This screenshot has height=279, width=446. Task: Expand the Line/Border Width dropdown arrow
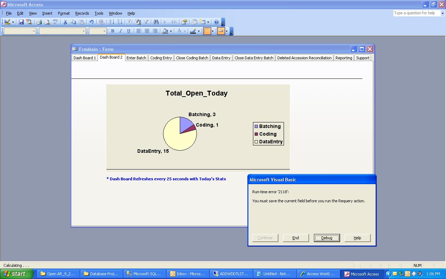point(213,31)
